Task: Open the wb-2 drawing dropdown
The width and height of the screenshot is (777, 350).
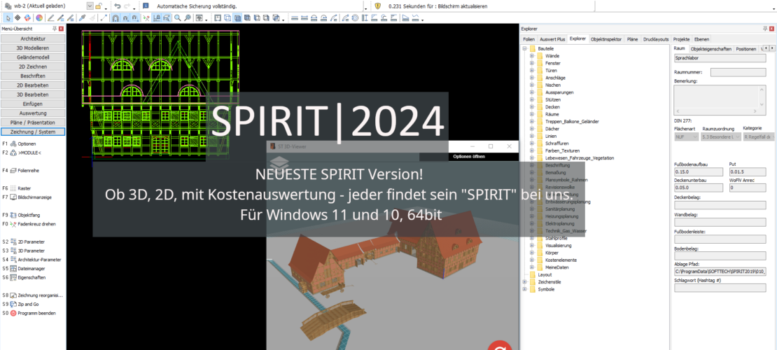Action: (x=90, y=6)
